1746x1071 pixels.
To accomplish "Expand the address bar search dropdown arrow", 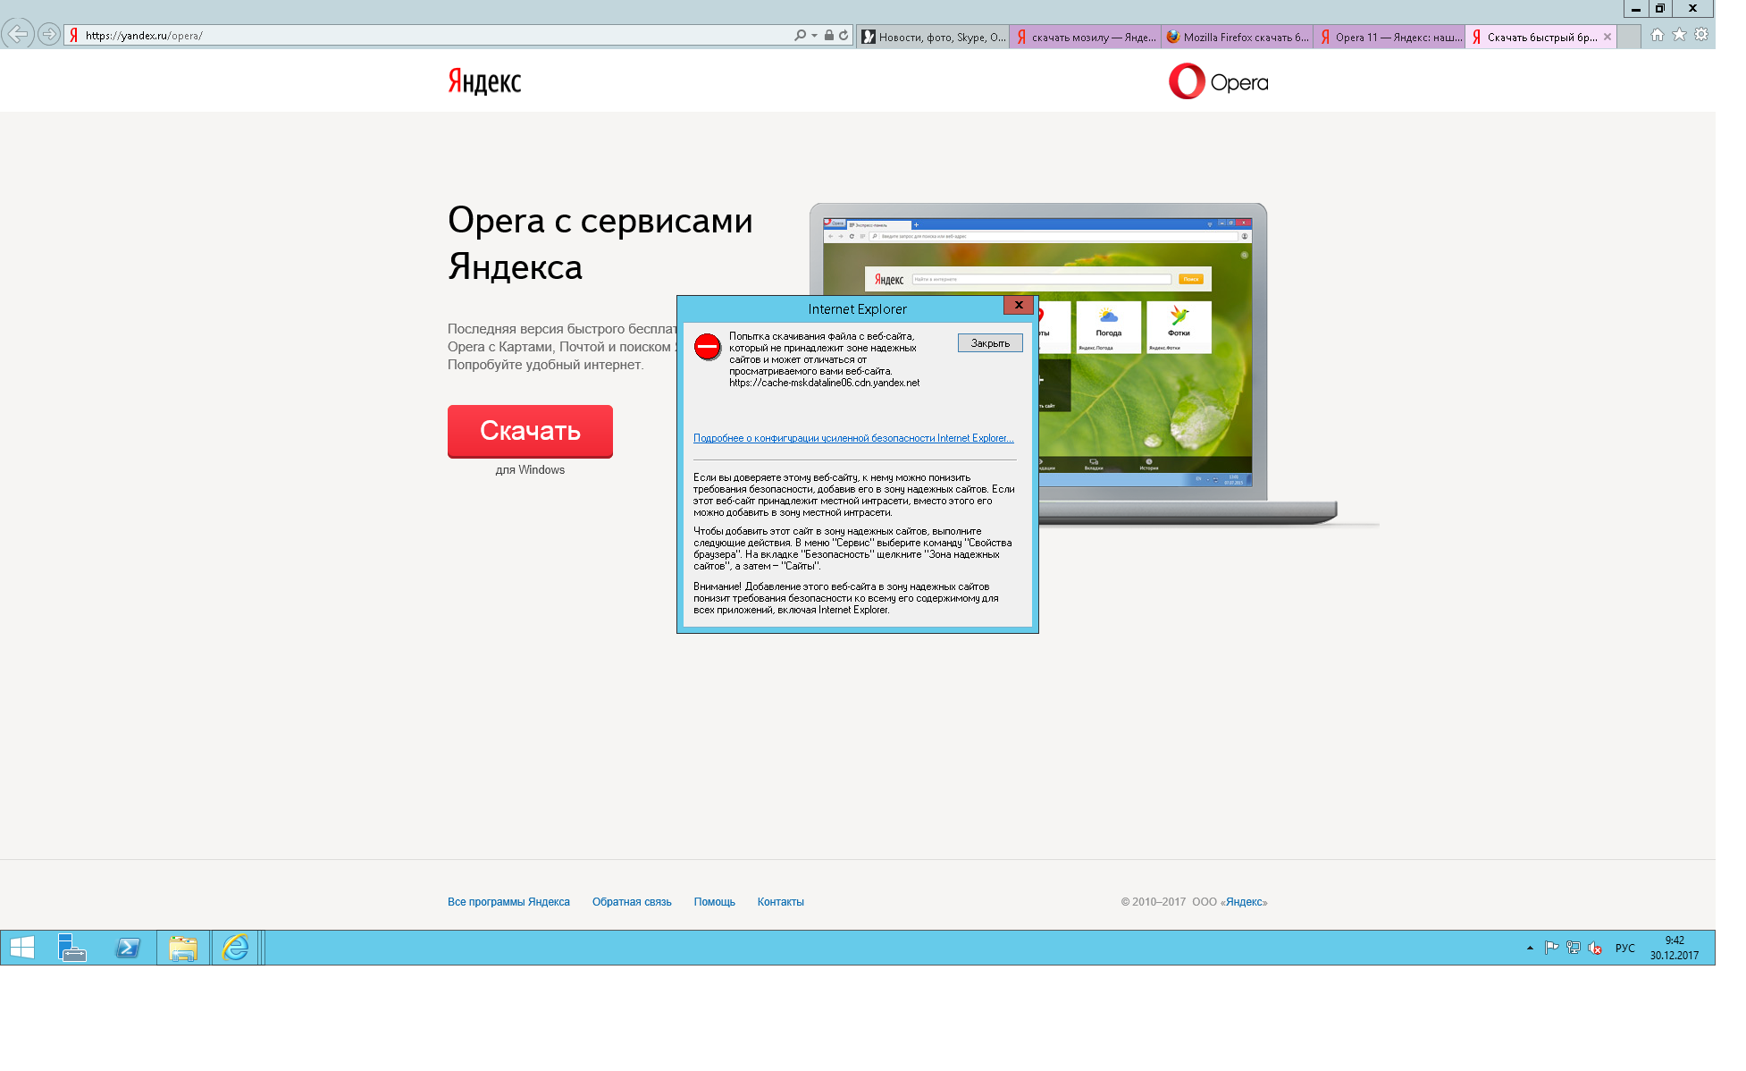I will pos(814,36).
